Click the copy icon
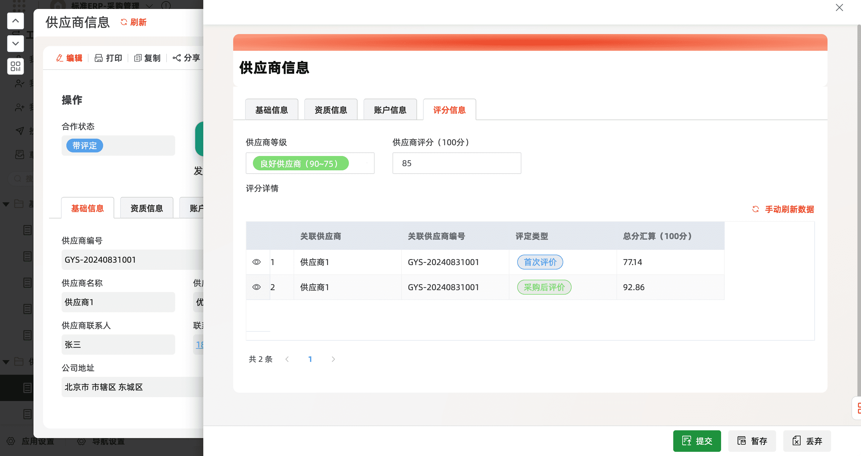 [x=138, y=58]
